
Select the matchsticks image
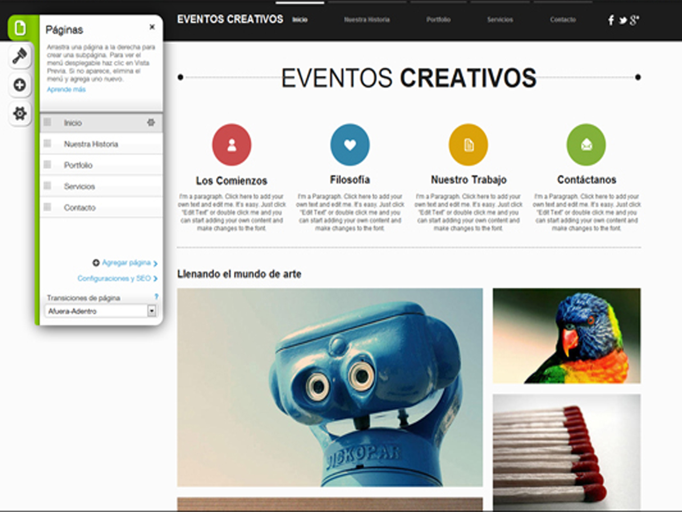click(566, 452)
